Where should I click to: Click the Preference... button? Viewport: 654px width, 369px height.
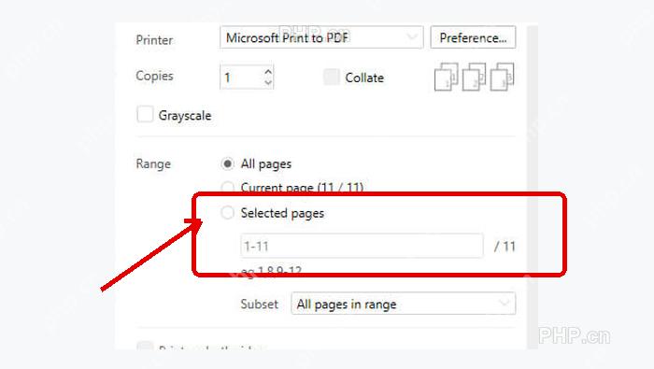click(473, 37)
